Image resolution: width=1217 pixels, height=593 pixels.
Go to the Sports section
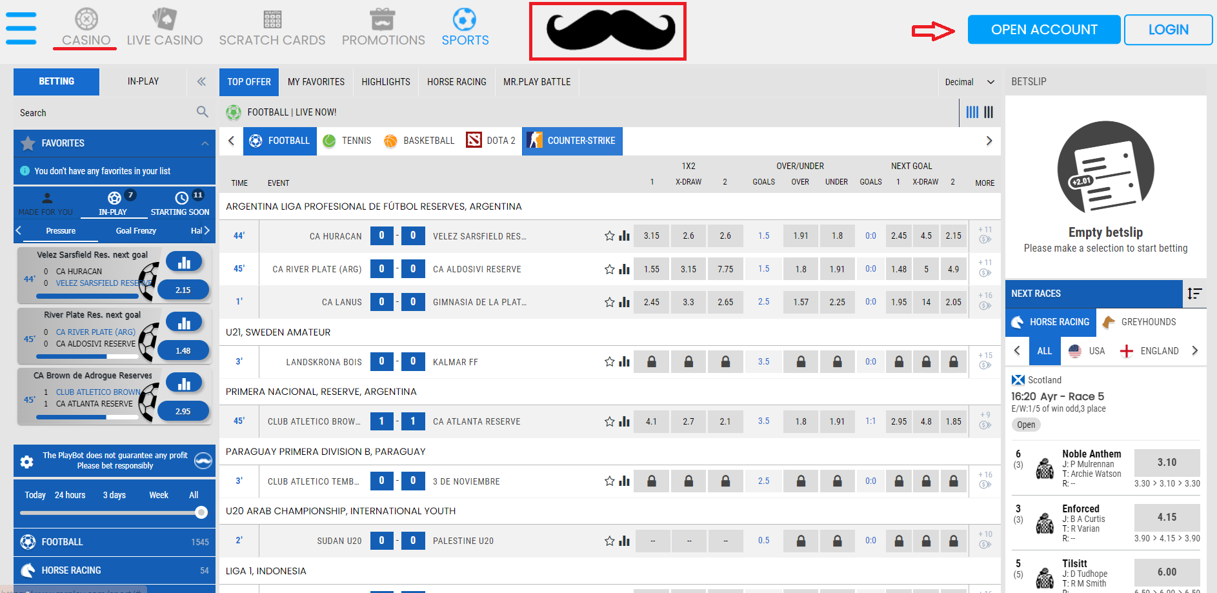pyautogui.click(x=465, y=27)
